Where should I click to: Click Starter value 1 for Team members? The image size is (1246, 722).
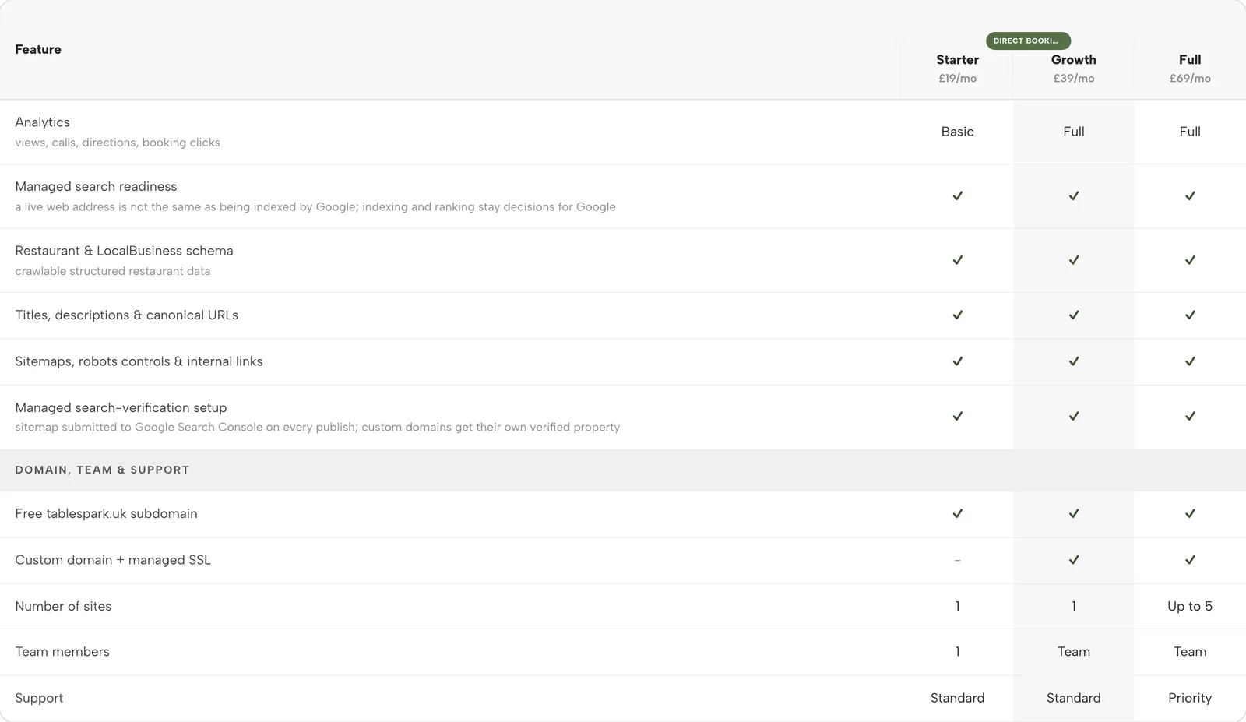[957, 652]
